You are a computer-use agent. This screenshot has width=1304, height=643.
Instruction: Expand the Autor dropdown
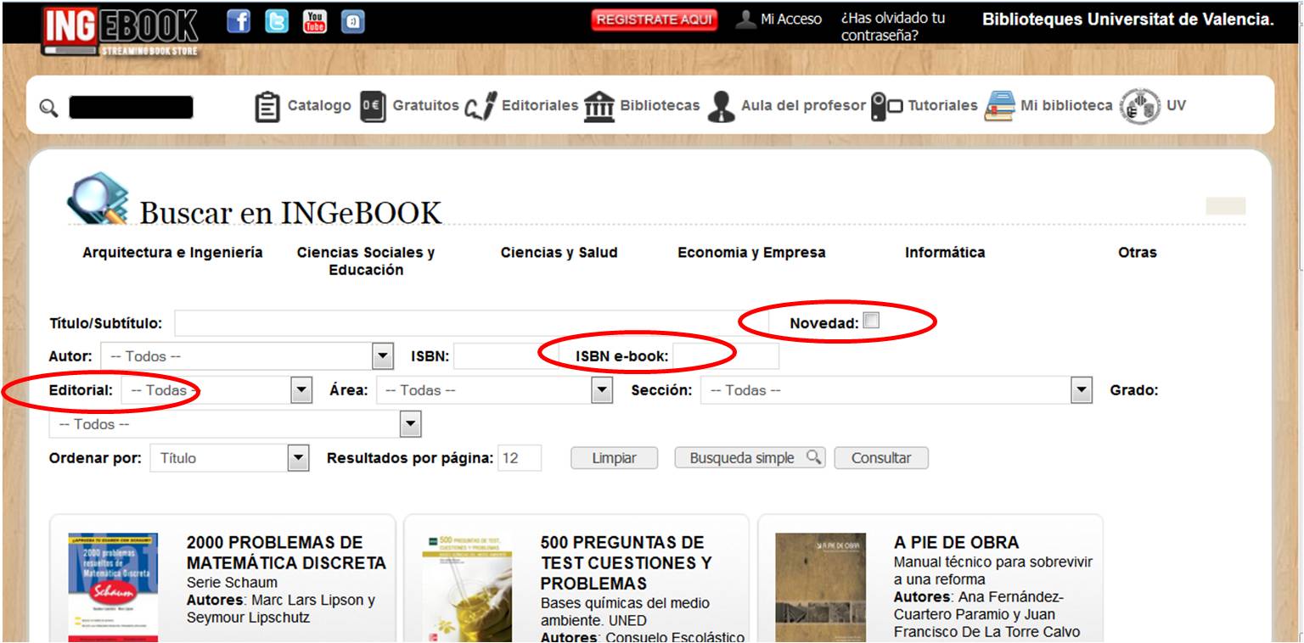(384, 356)
